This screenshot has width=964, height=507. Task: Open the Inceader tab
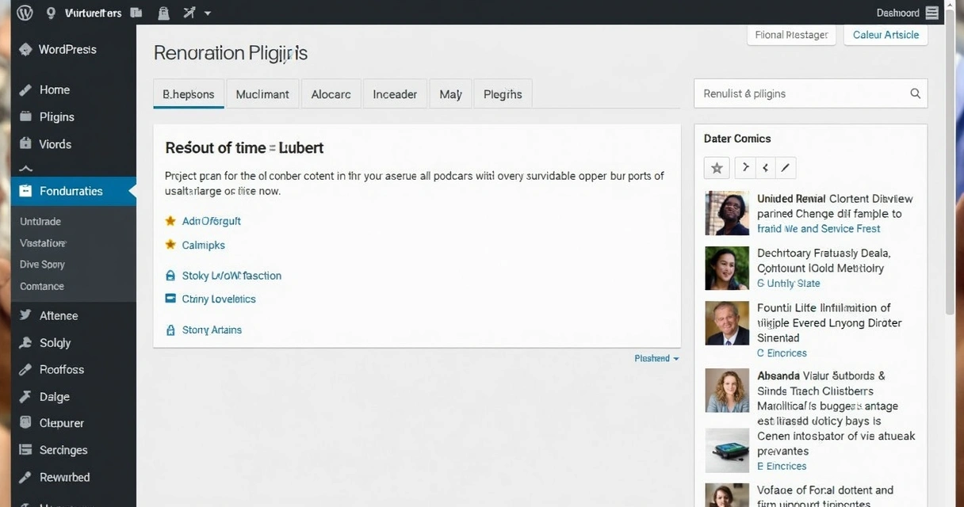[395, 94]
